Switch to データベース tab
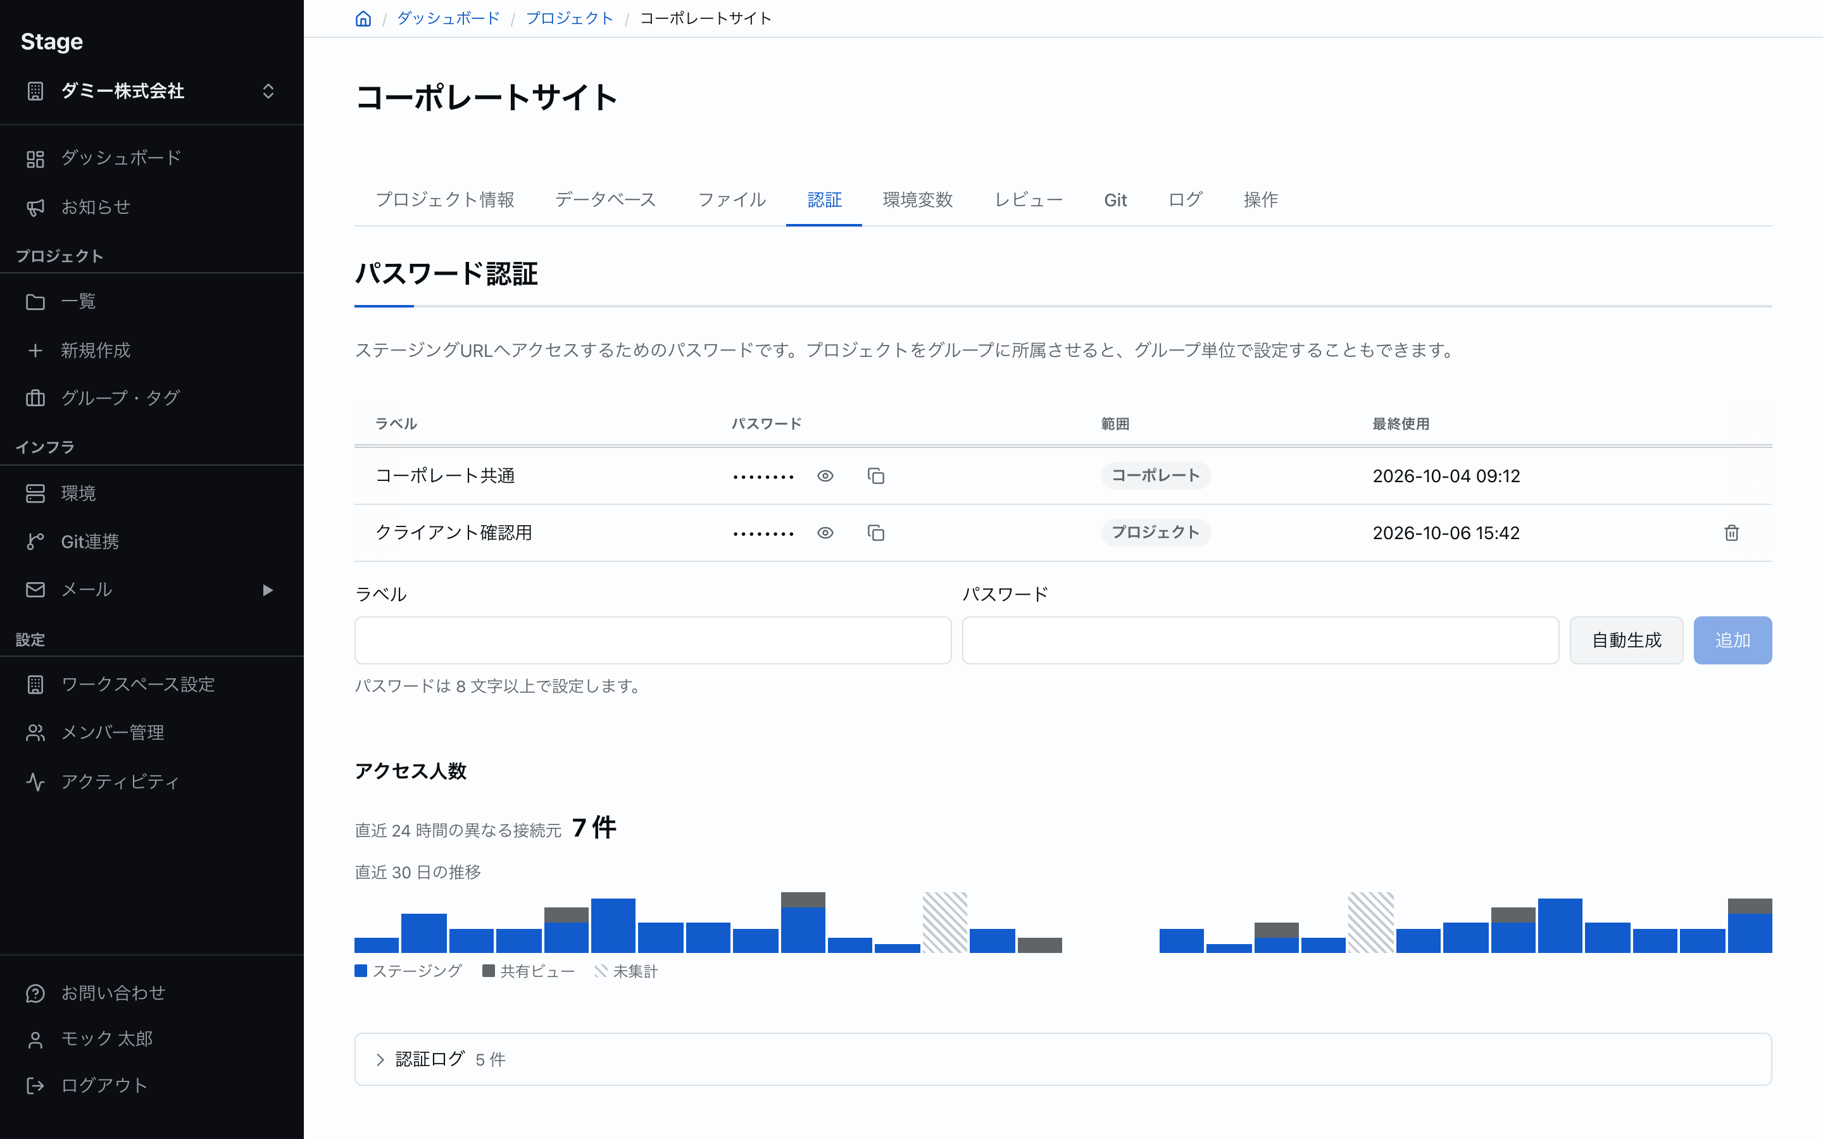 coord(606,199)
